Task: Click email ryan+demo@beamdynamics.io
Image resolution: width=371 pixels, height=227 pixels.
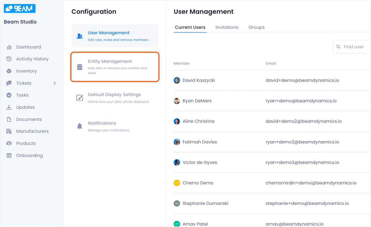Action: click(x=301, y=101)
